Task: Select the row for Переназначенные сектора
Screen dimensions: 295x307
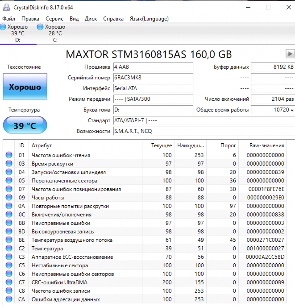Action: coord(82,180)
